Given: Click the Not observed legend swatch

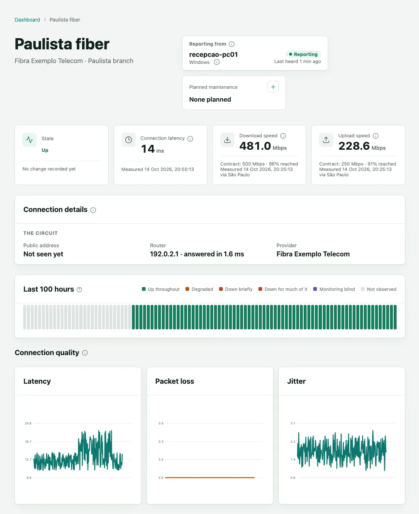Looking at the screenshot, I should pos(363,289).
